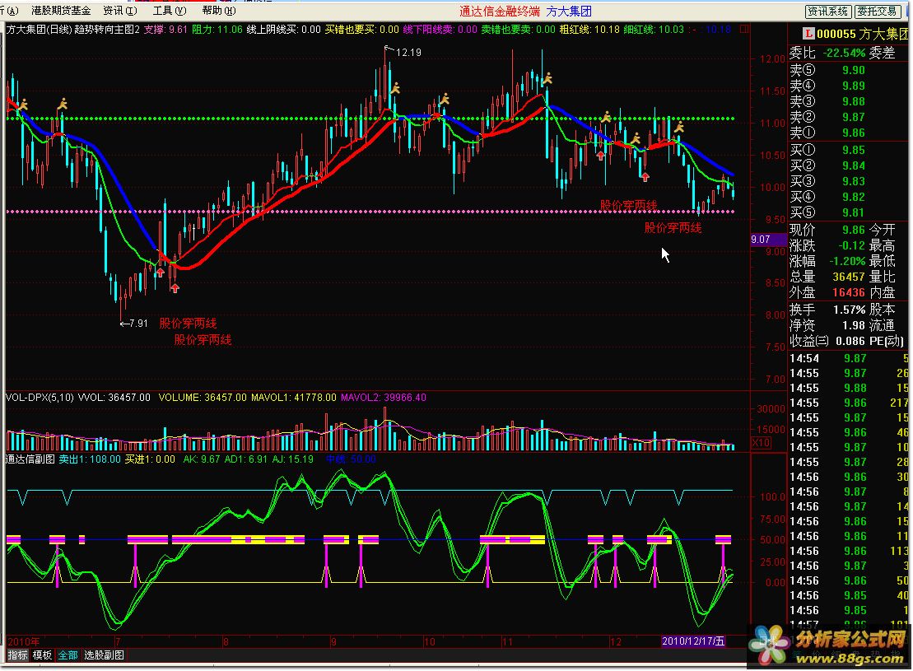The width and height of the screenshot is (913, 671).
Task: Click the 卖出1: 108.00 indicator value
Action: (90, 459)
